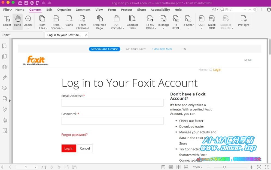Create a Blank PDF
The image size is (271, 170).
coord(69,21)
